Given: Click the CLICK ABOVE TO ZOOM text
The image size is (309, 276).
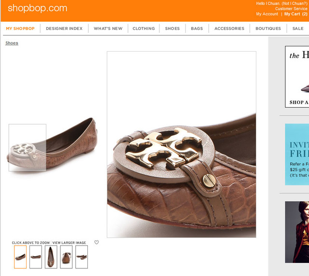Looking at the screenshot, I should point(31,243).
